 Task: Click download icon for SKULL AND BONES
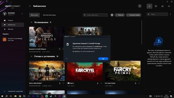(60, 83)
